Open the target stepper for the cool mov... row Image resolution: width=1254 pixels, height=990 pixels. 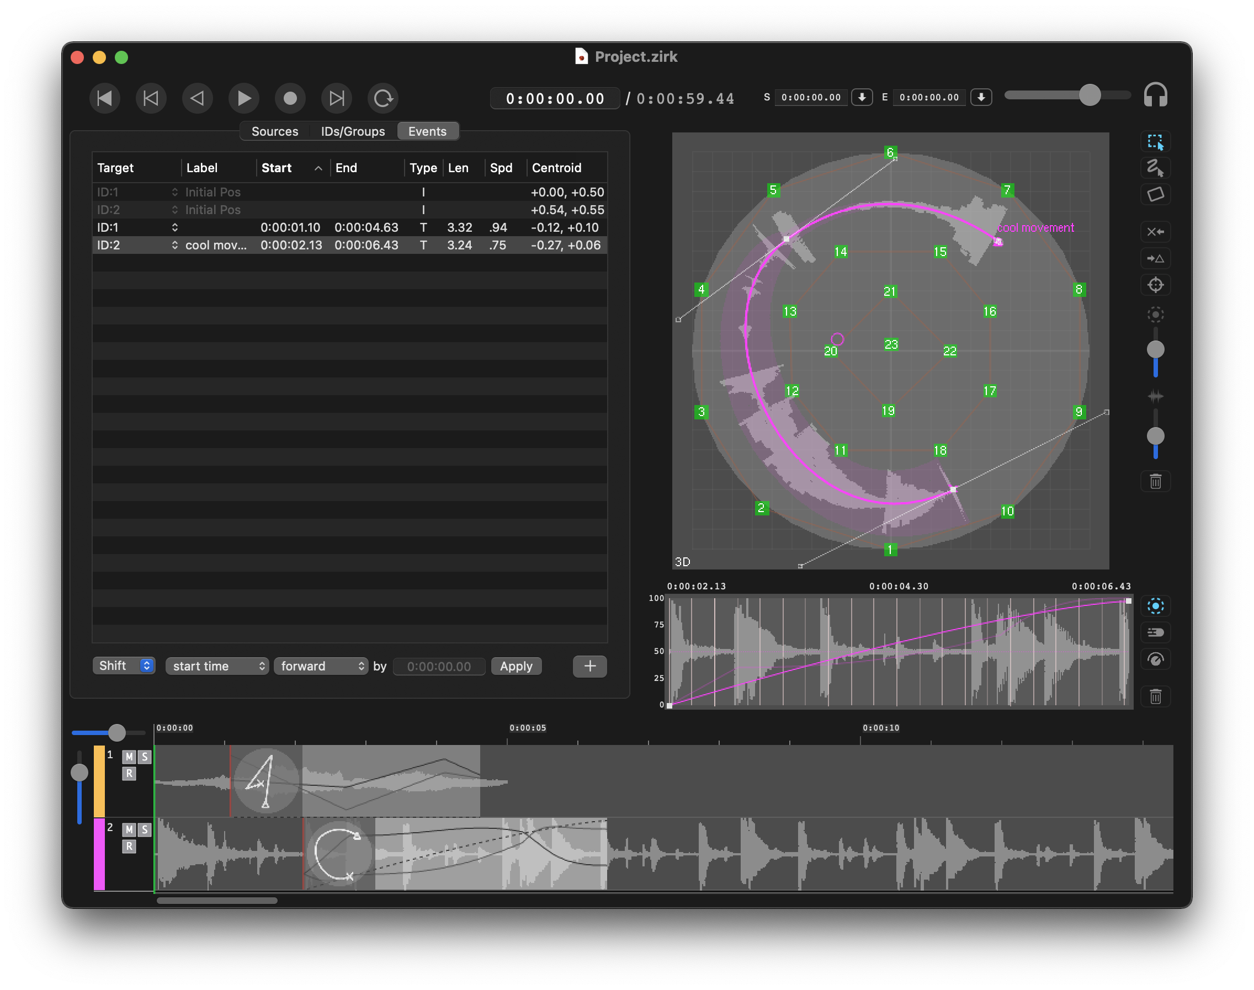click(174, 246)
